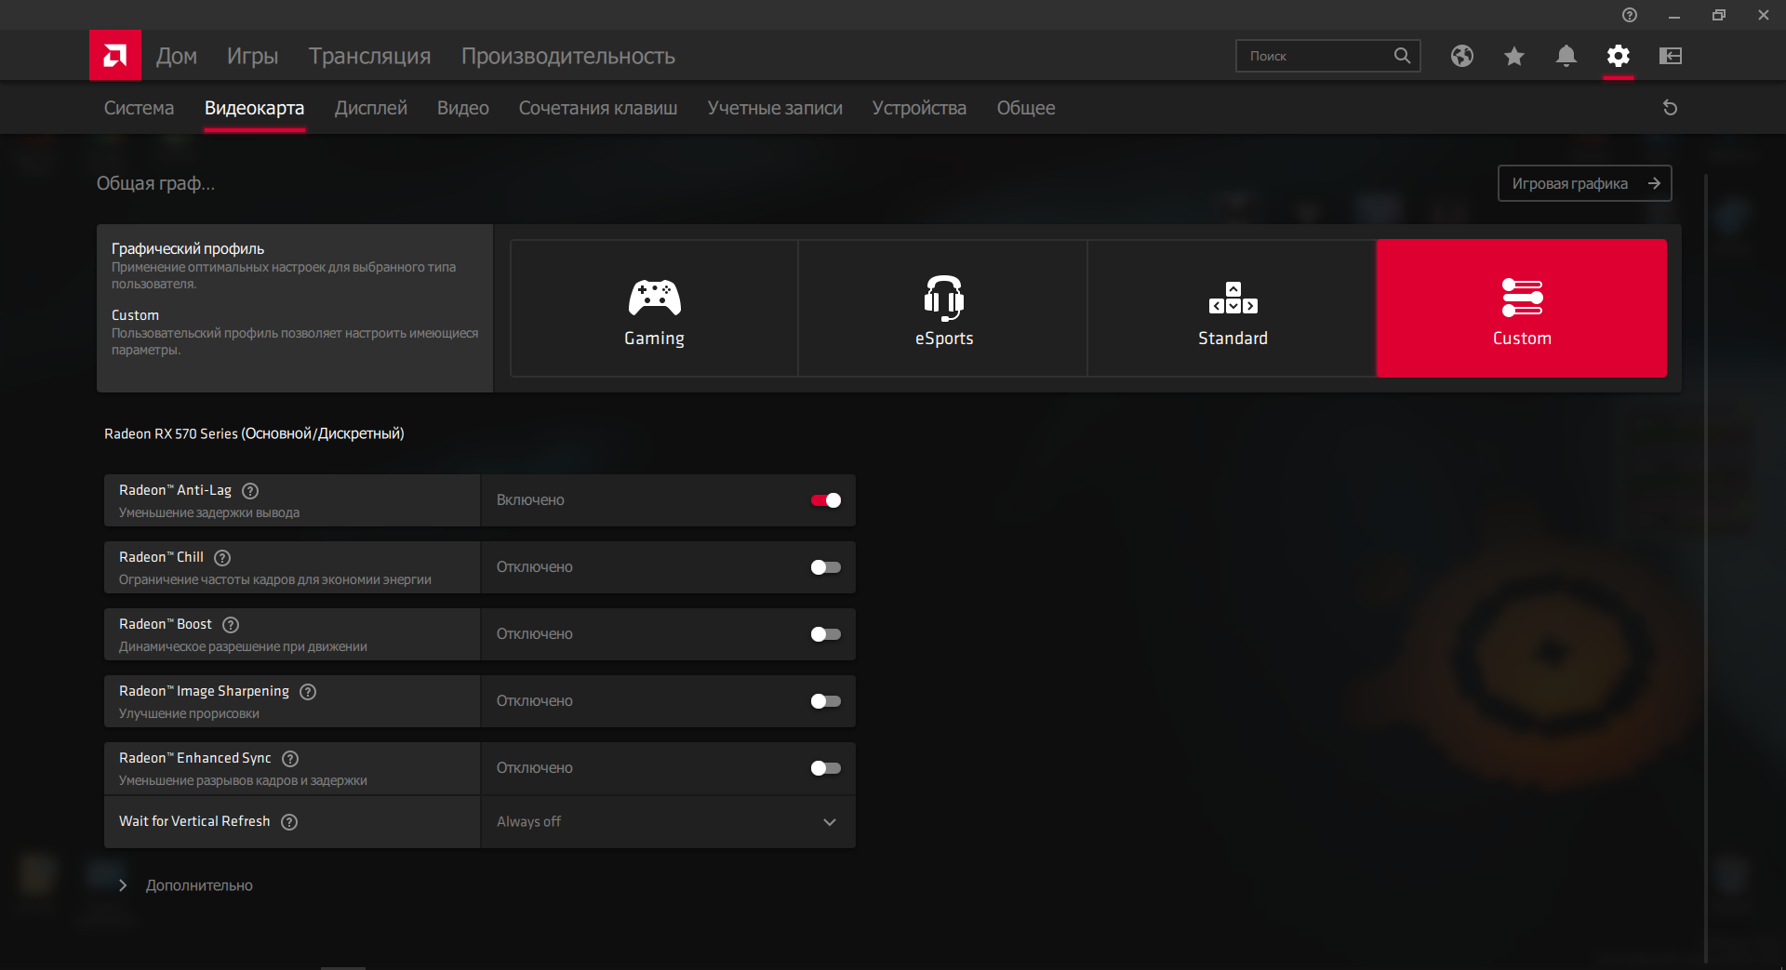The width and height of the screenshot is (1786, 970).
Task: Show help for Radeon Image Sharpening
Action: point(308,692)
